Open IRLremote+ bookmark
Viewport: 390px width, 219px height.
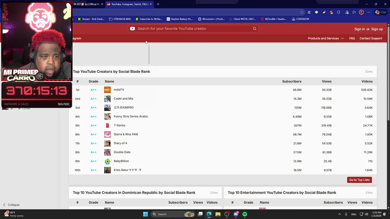tap(211, 19)
